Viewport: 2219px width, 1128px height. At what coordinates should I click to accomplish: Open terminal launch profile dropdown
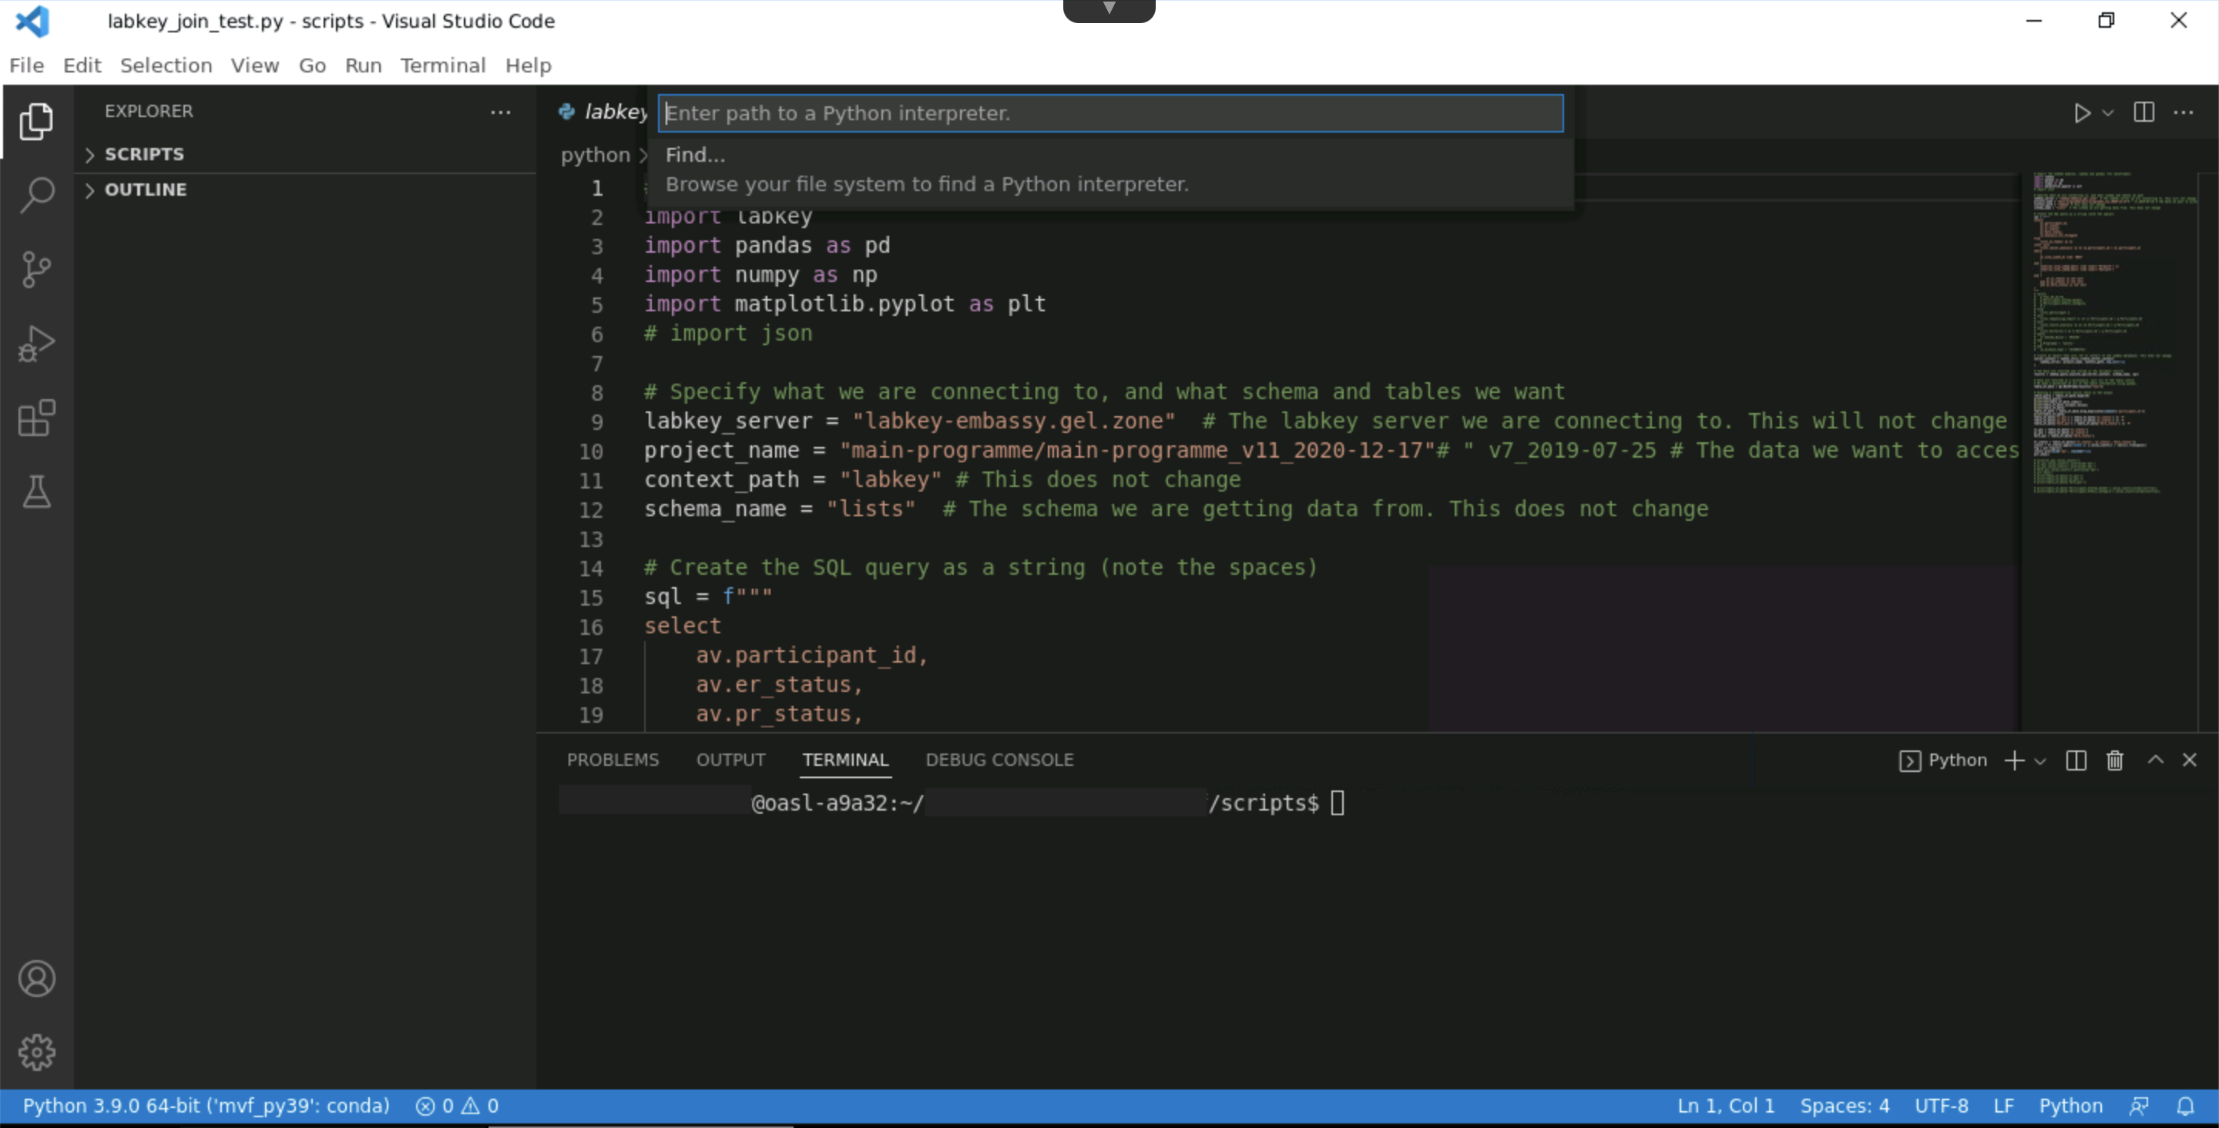click(2039, 761)
